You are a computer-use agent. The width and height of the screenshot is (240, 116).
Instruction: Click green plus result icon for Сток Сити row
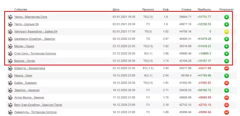click(x=227, y=54)
